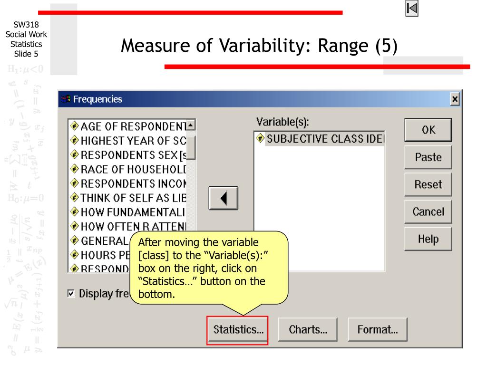This screenshot has height=365, width=487.
Task: Close the Frequencies dialog window
Action: pos(455,99)
